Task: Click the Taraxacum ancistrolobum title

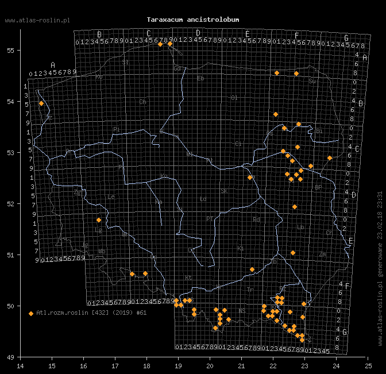Action: [193, 20]
